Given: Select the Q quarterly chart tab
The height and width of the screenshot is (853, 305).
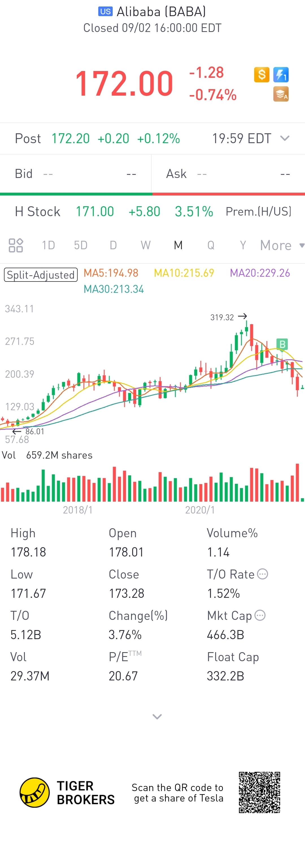Looking at the screenshot, I should [210, 245].
